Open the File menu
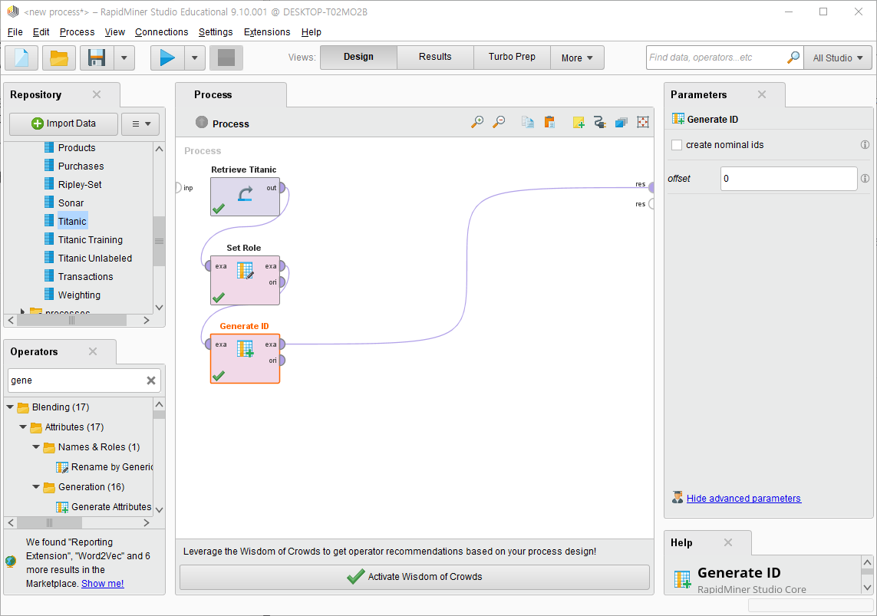The height and width of the screenshot is (616, 877). click(15, 32)
